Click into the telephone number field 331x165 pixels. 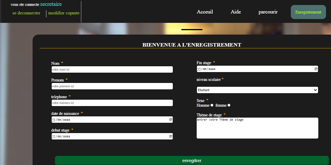point(112,103)
